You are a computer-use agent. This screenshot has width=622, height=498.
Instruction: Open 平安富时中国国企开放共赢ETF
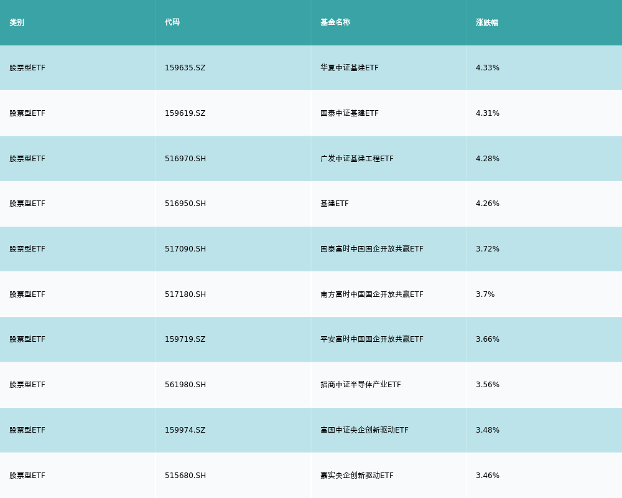[x=371, y=339]
